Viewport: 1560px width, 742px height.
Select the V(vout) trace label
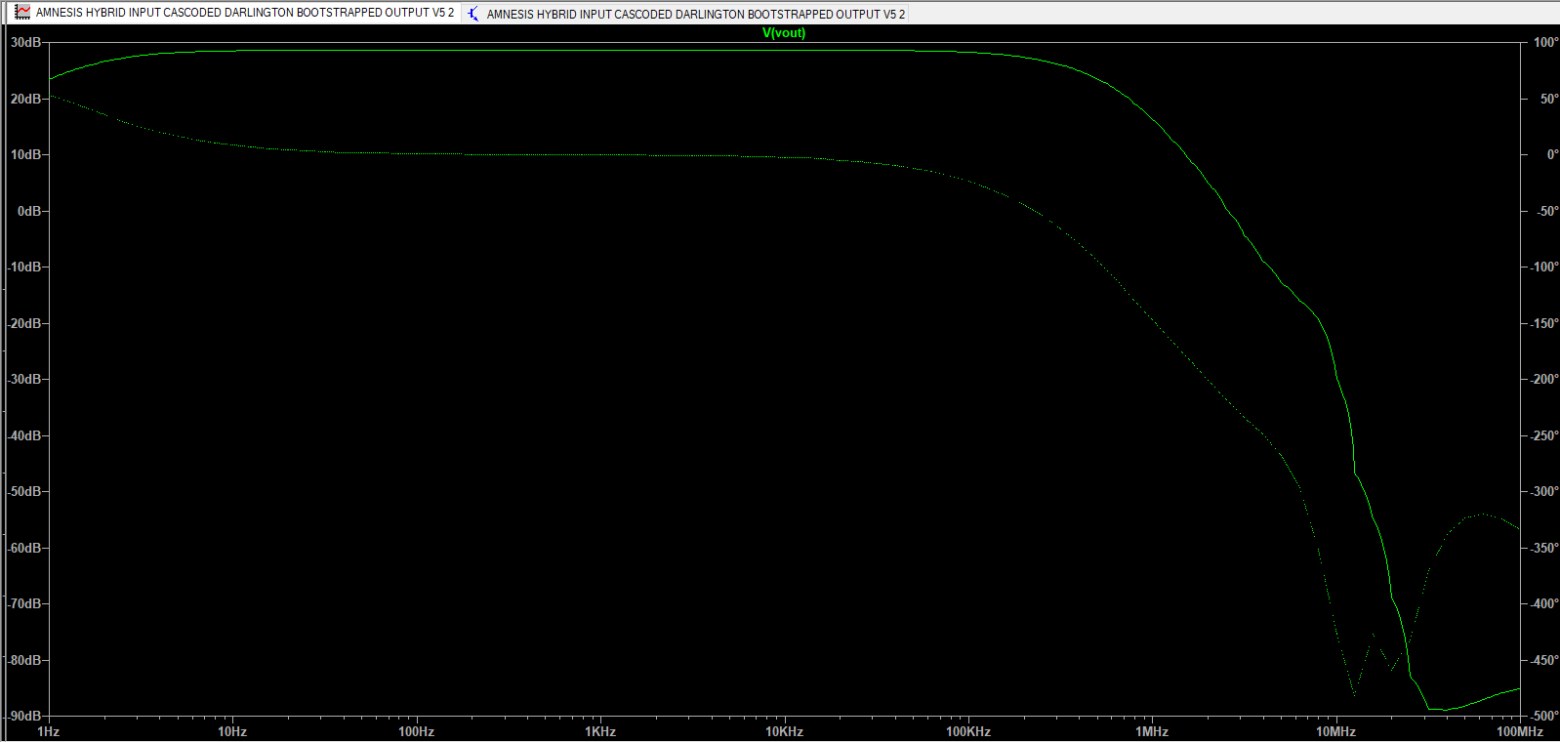(x=784, y=33)
